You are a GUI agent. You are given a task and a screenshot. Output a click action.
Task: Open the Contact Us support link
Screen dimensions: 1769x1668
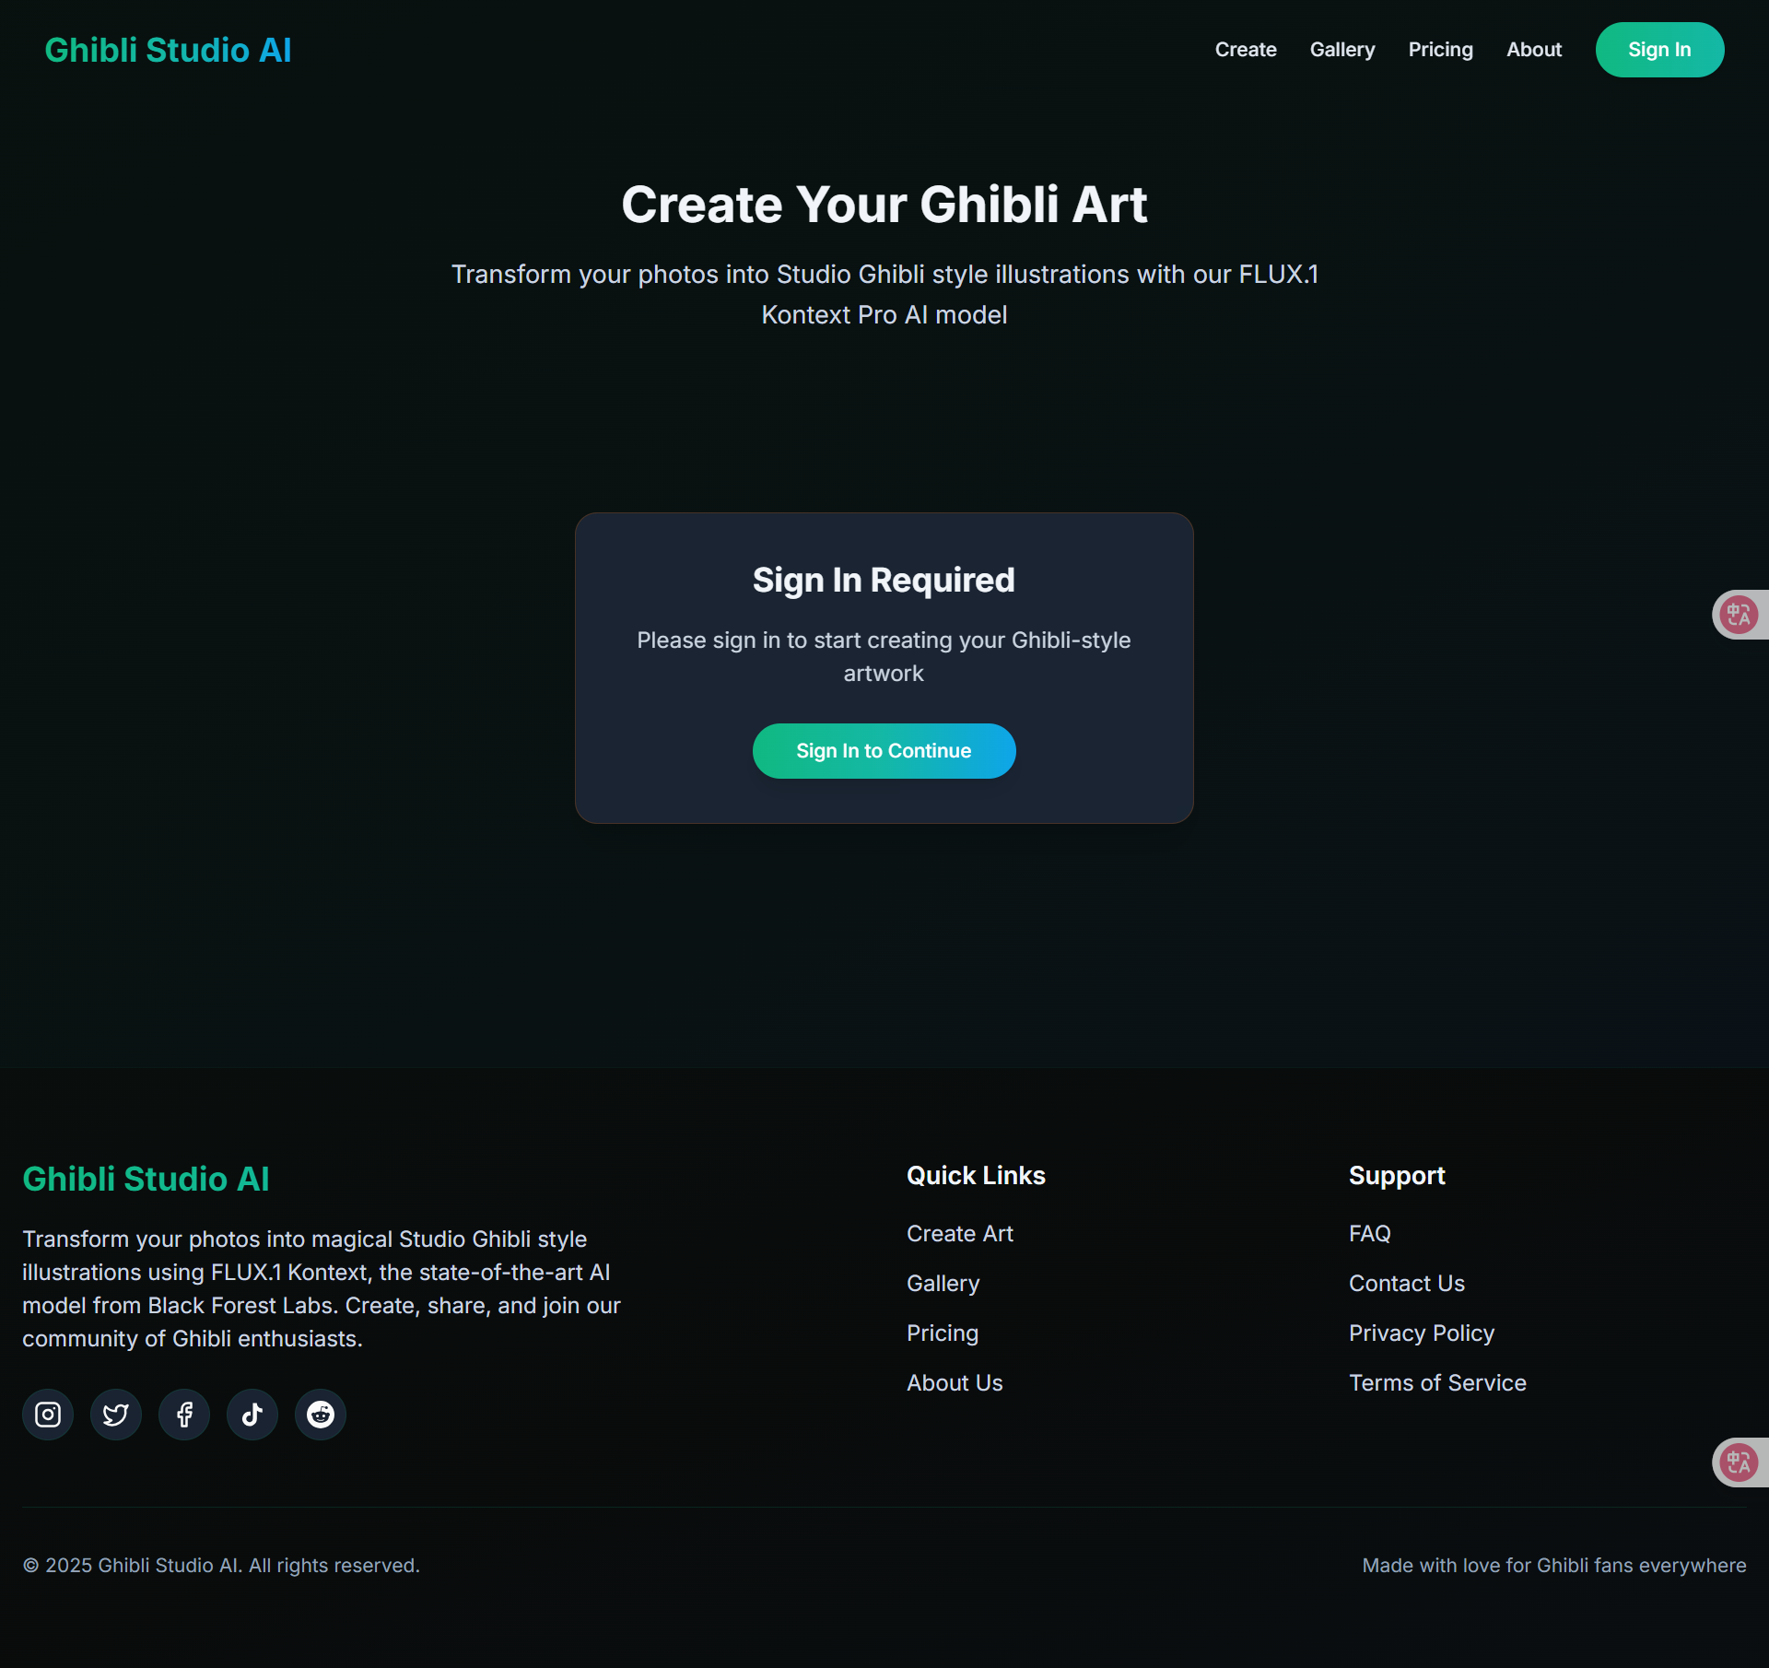pos(1407,1283)
